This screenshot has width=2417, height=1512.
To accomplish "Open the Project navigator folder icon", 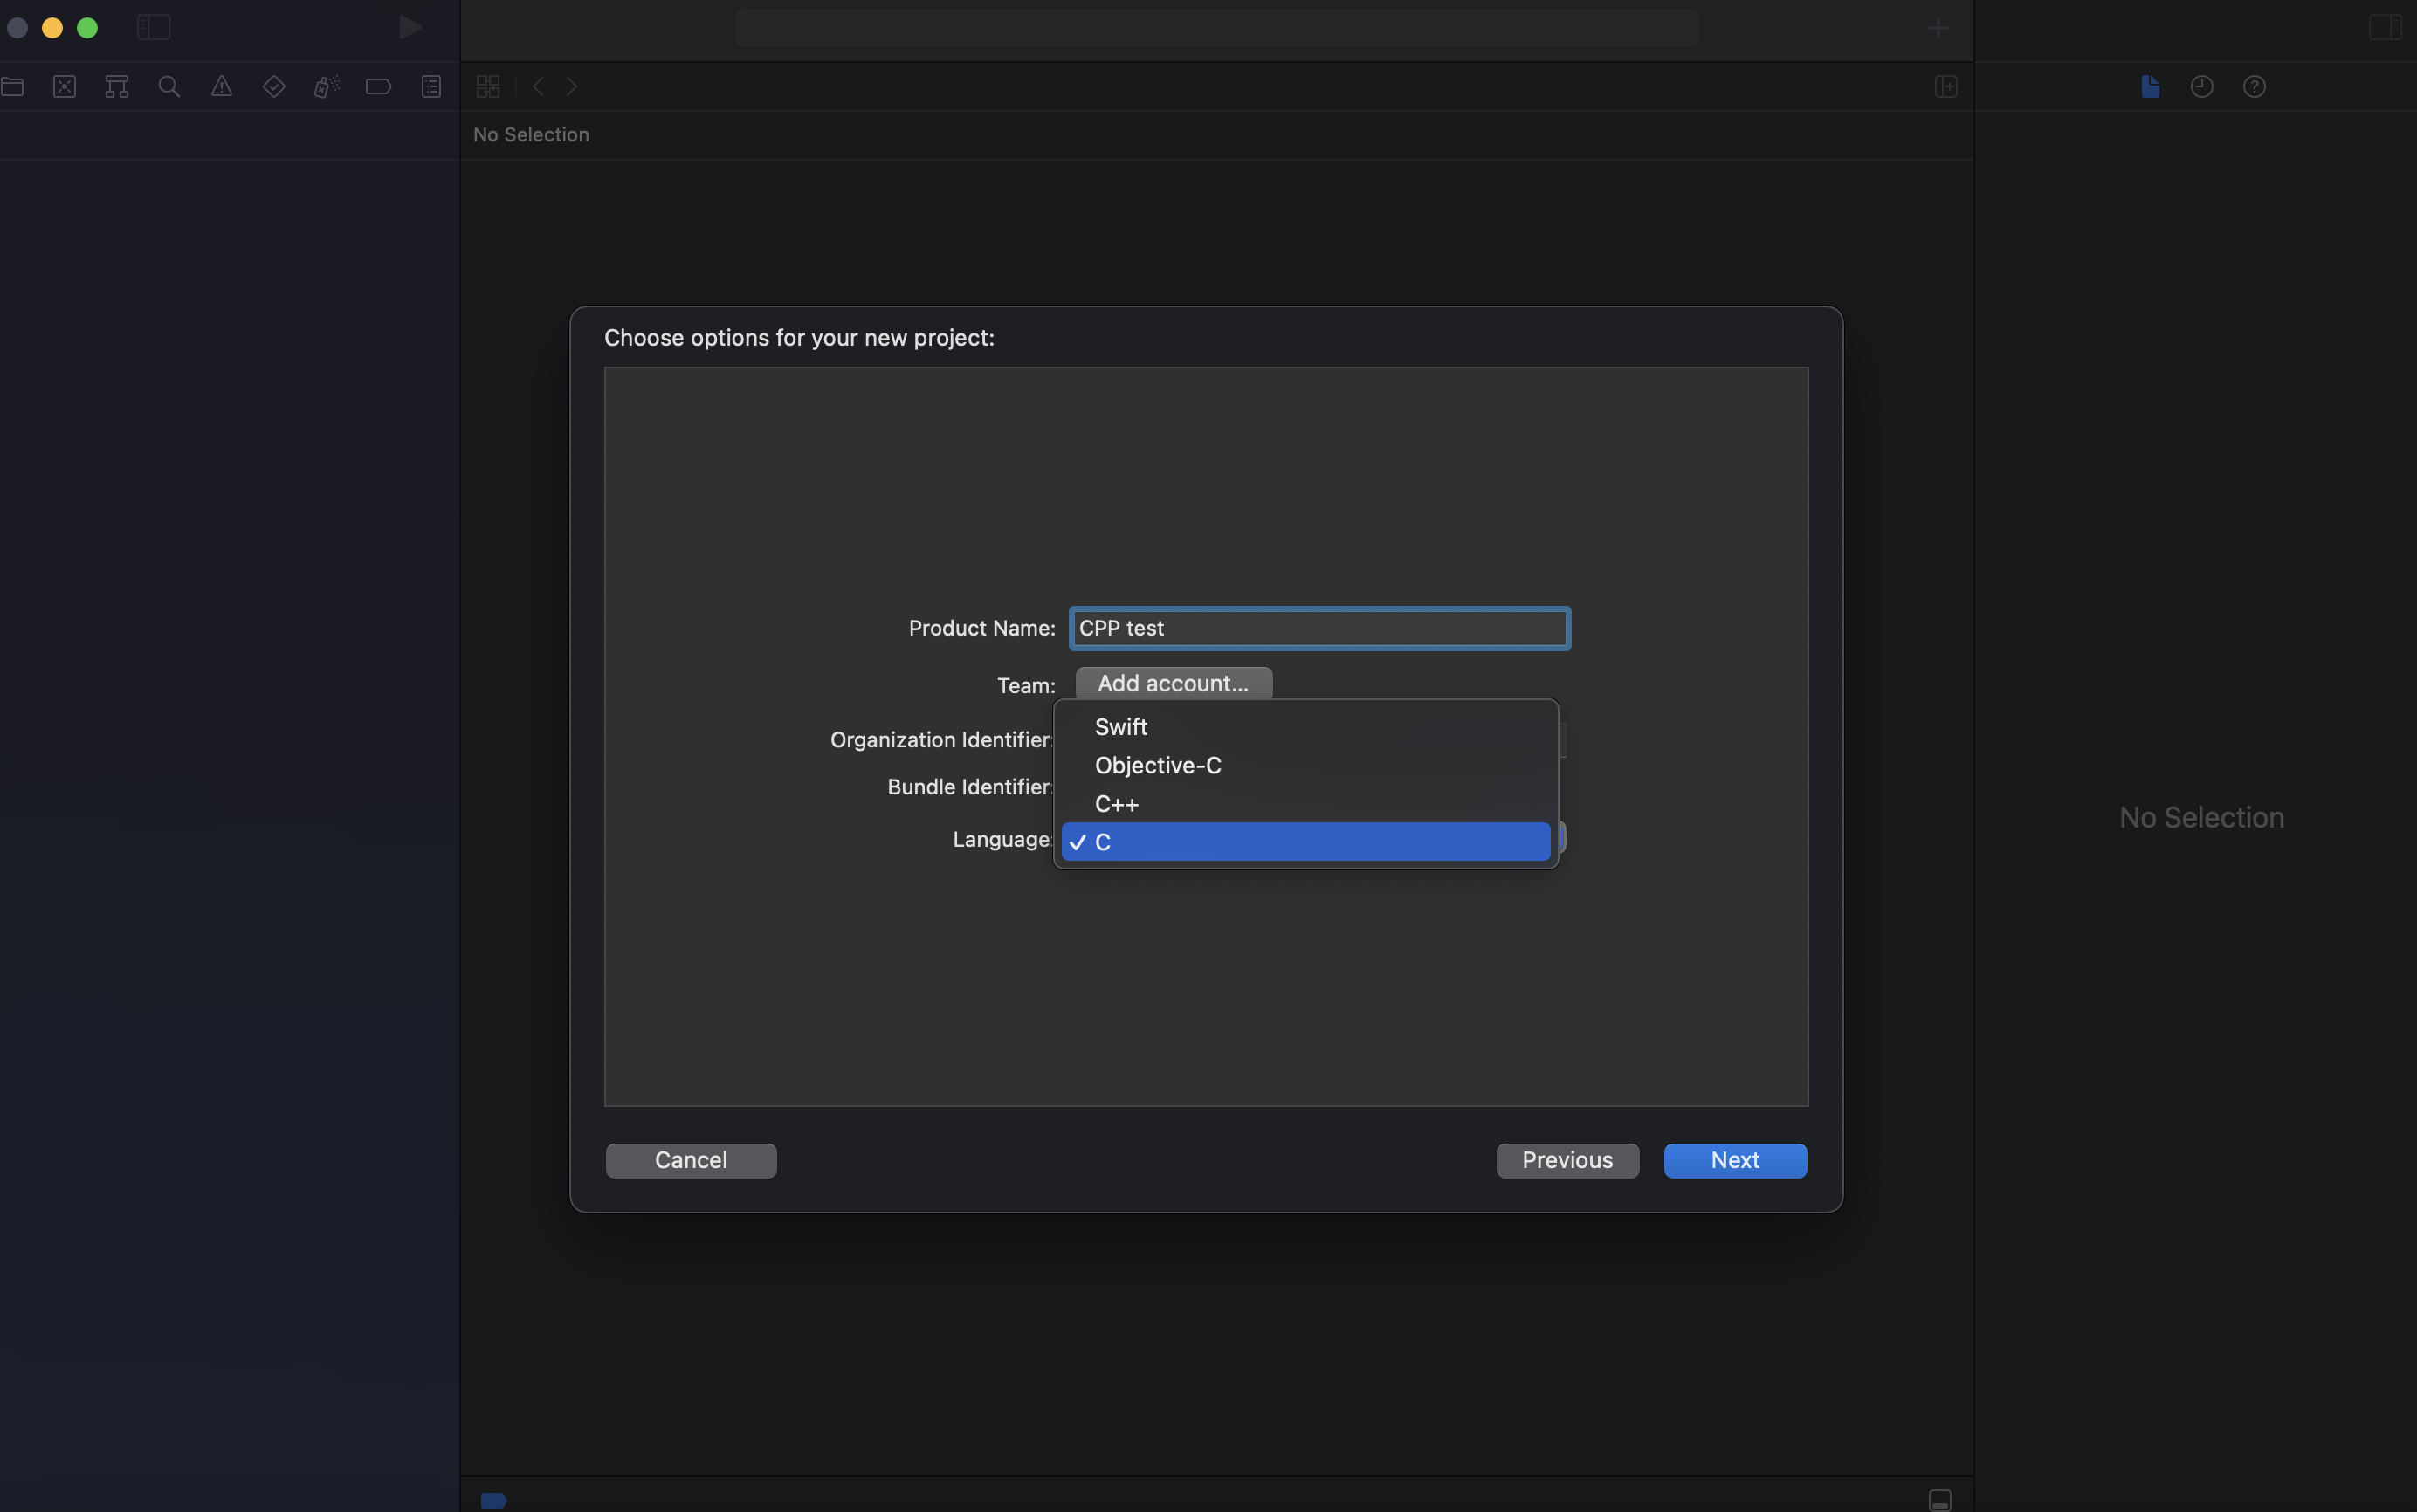I will [x=13, y=87].
